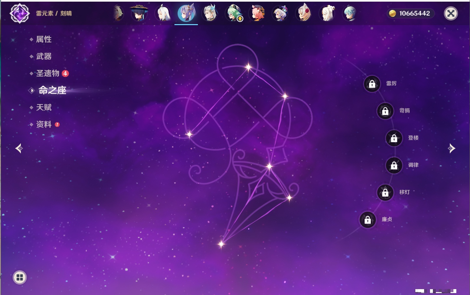Go to previous character with left arrow
Image resolution: width=470 pixels, height=295 pixels.
19,148
